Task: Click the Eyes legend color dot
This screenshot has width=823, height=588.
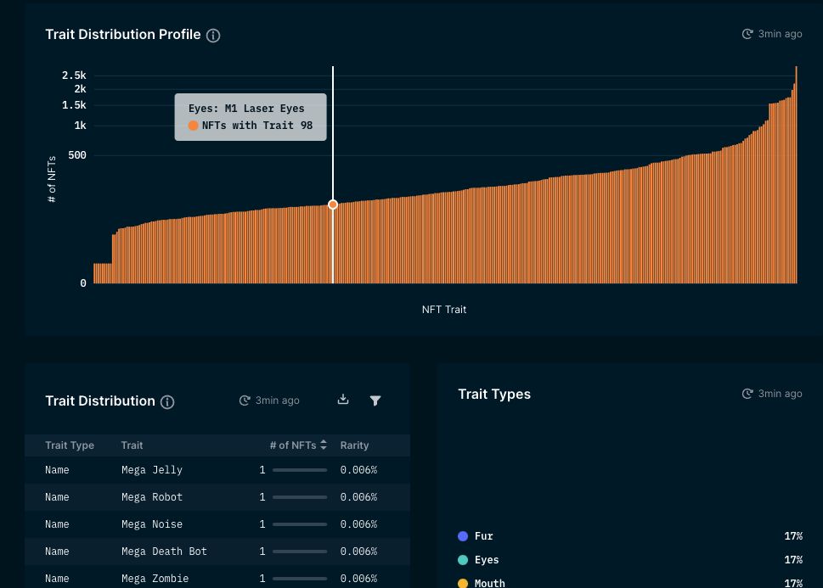Action: tap(463, 560)
